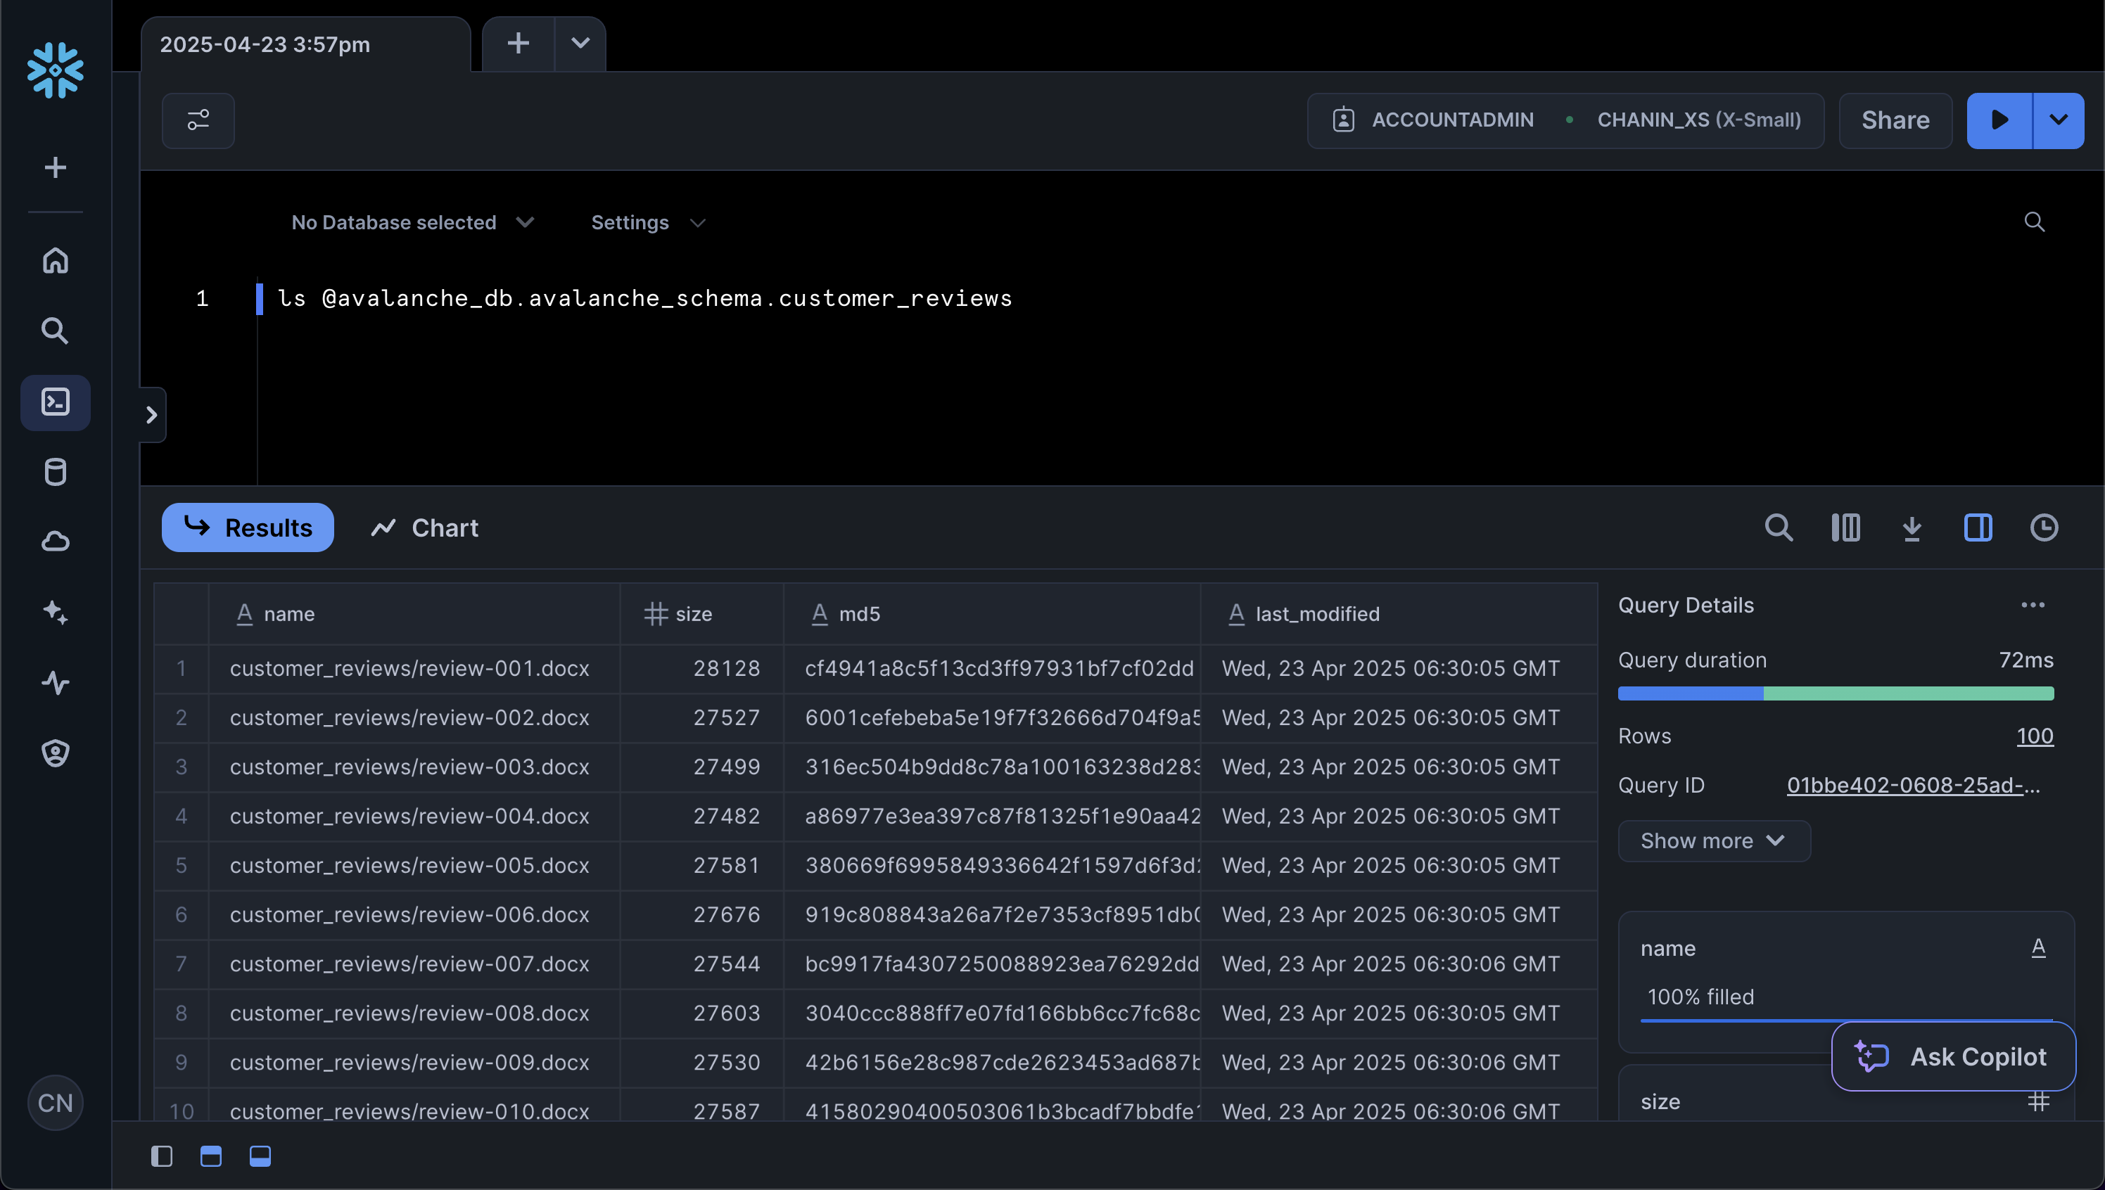
Task: Click the Data database icon in sidebar
Action: click(55, 473)
